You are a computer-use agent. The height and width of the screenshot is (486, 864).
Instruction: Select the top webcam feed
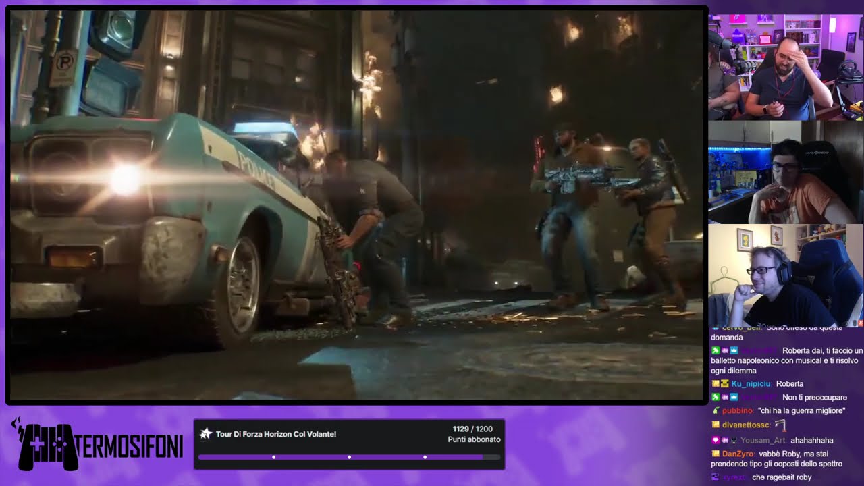(786, 66)
